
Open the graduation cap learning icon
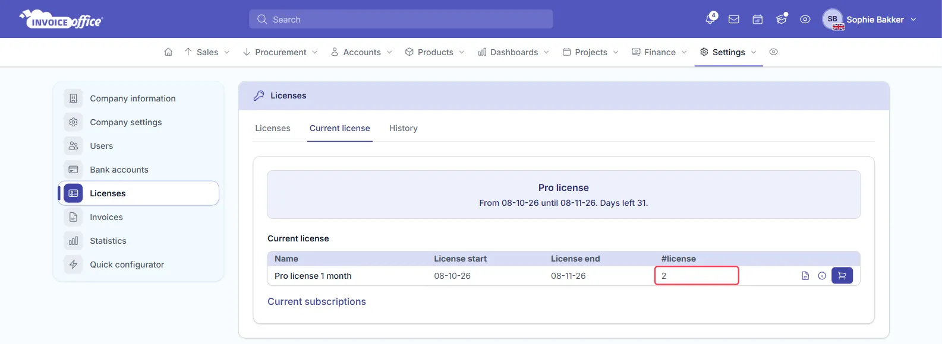tap(782, 20)
